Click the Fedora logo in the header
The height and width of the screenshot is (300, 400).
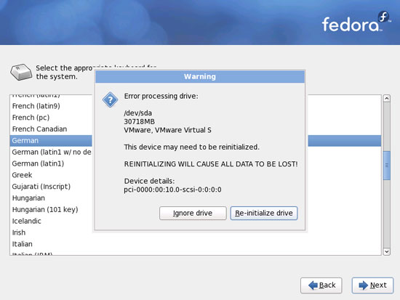coord(356,22)
